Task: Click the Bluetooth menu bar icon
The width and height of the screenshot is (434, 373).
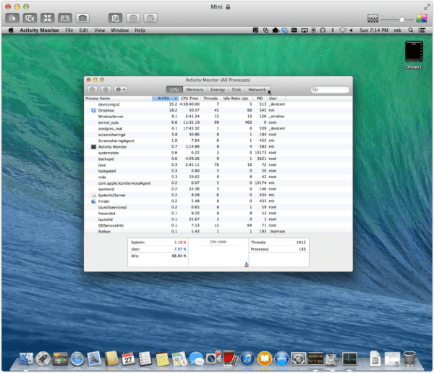Action: (x=333, y=30)
